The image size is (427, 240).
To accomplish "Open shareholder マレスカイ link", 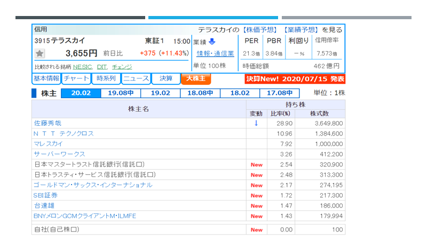I will [x=48, y=144].
